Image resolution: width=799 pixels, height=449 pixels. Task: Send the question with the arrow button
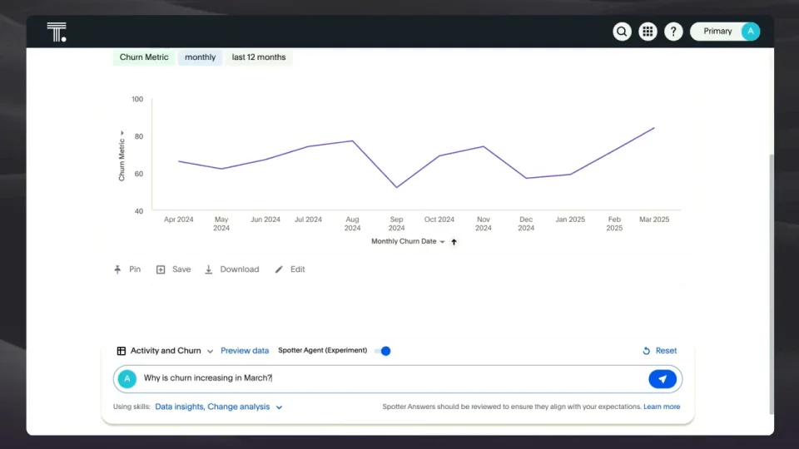coord(663,379)
